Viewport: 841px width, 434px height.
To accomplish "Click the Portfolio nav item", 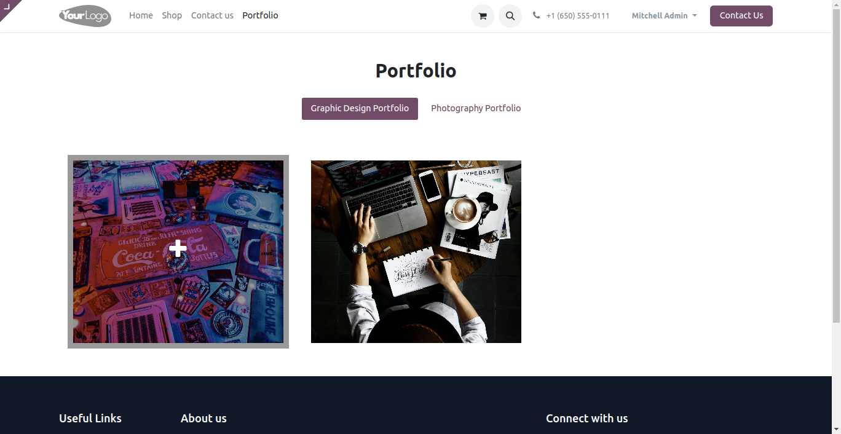I will 260,15.
